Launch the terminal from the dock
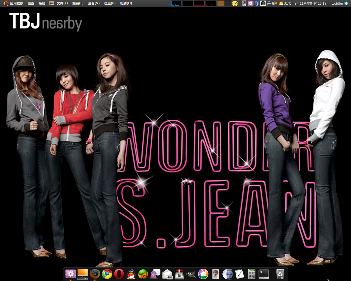Image resolution: width=351 pixels, height=281 pixels. 264,274
